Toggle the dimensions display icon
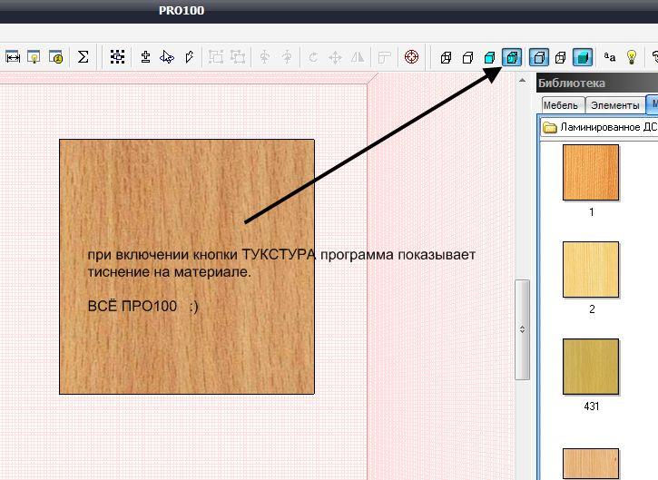658x480 pixels. (x=13, y=56)
